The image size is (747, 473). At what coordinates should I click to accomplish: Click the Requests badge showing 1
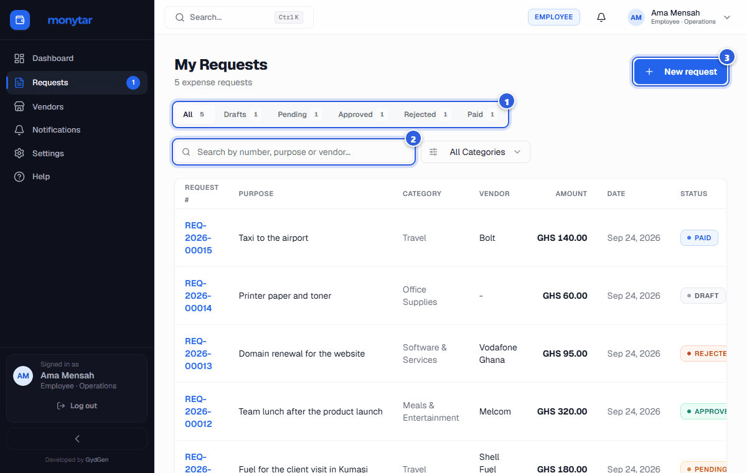(133, 83)
